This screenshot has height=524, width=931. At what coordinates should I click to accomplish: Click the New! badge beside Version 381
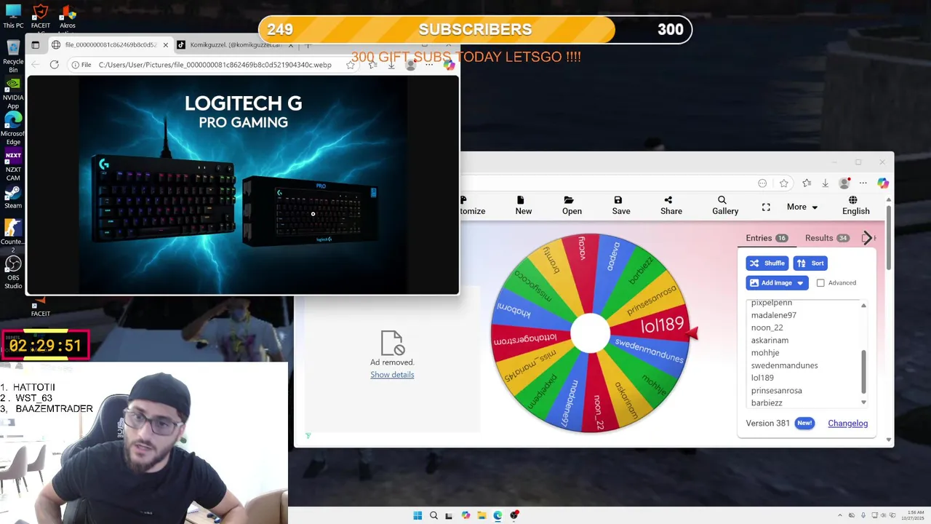(x=804, y=423)
